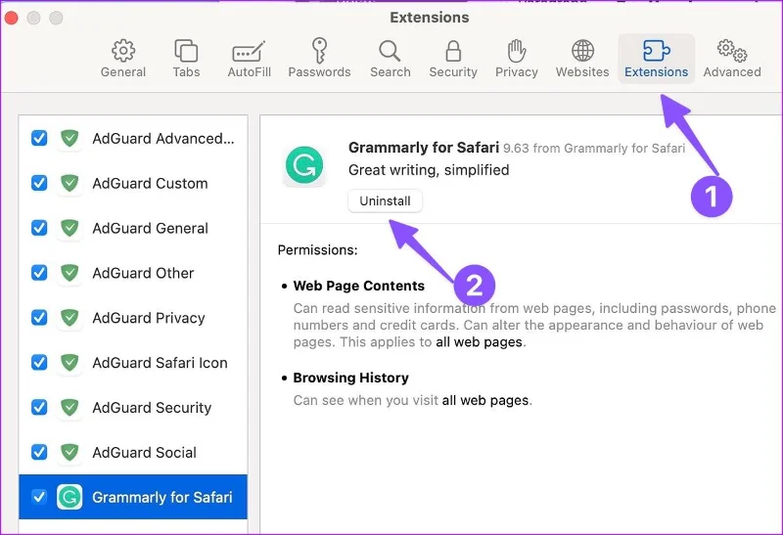Toggle the AdGuard Other checkbox
This screenshot has width=783, height=535.
coord(39,273)
